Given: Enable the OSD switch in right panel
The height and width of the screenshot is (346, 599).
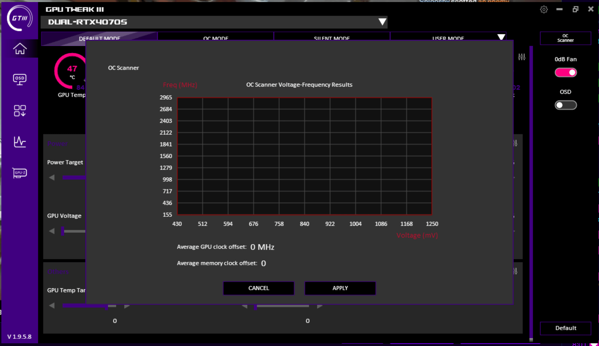Looking at the screenshot, I should 566,105.
